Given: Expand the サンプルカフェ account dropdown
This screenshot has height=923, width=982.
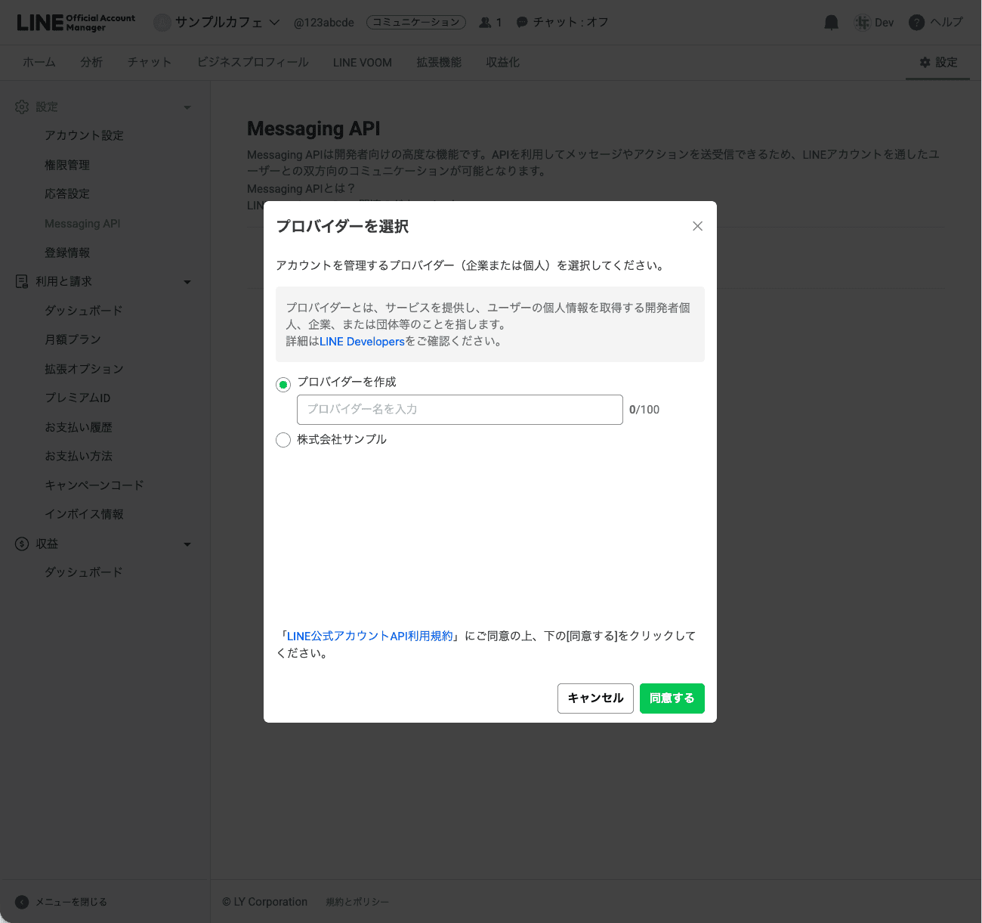Looking at the screenshot, I should pyautogui.click(x=274, y=23).
